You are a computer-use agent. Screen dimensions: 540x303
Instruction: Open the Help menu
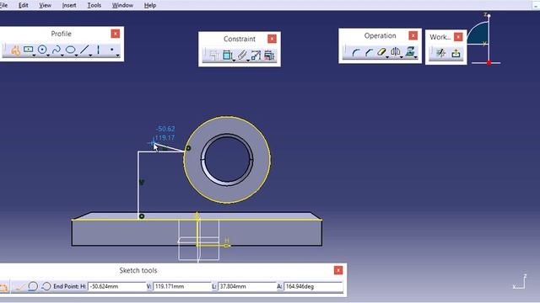coord(150,5)
